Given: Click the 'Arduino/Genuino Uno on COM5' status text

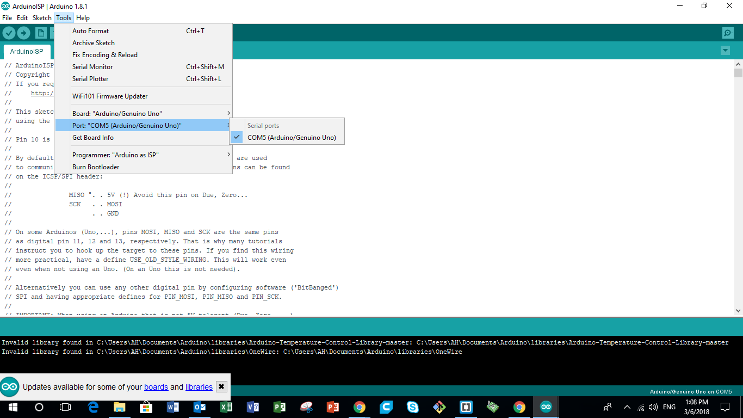Looking at the screenshot, I should click(x=691, y=391).
